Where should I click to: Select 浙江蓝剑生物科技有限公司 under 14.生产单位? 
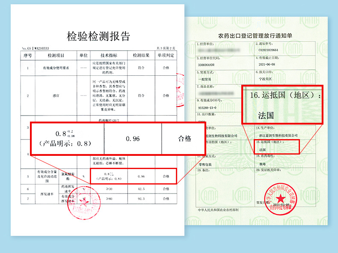click(278, 135)
